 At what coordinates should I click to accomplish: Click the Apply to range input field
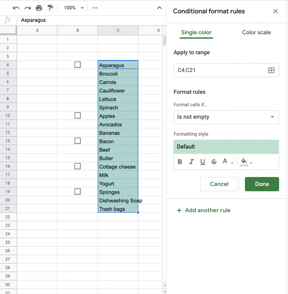tap(216, 70)
